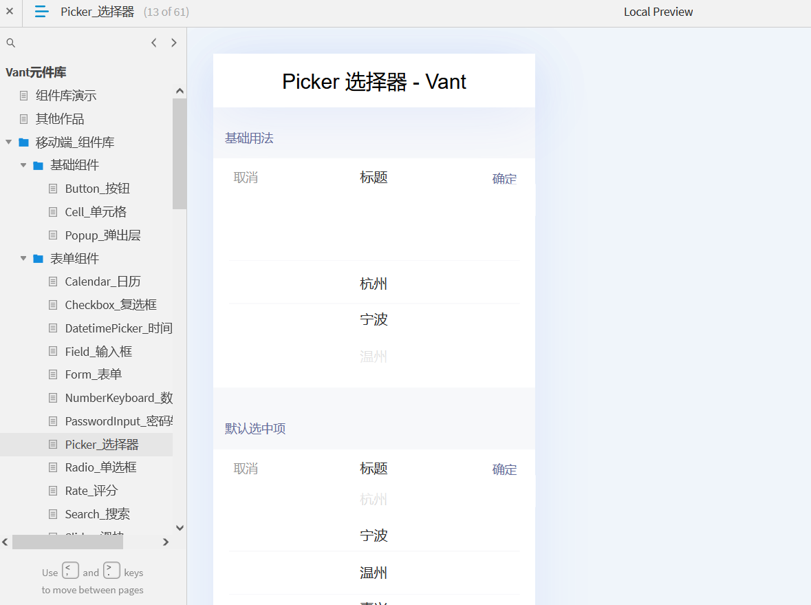Click the page icon beside Cell_单元格

[x=53, y=212]
